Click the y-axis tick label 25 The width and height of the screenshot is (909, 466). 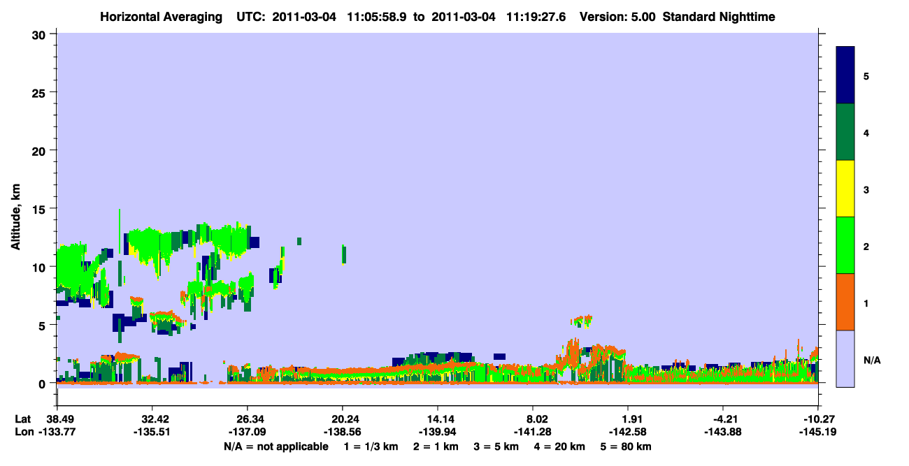[41, 92]
